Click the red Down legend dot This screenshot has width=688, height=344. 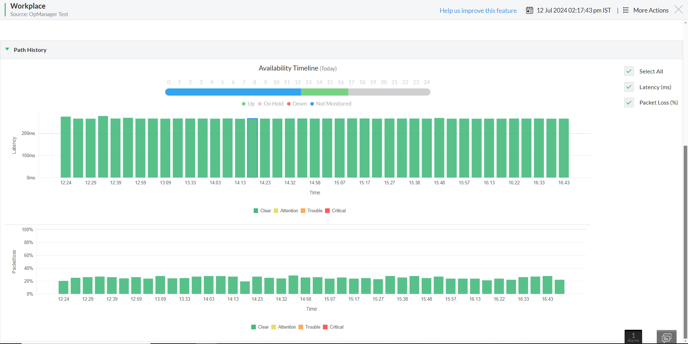[x=289, y=104]
